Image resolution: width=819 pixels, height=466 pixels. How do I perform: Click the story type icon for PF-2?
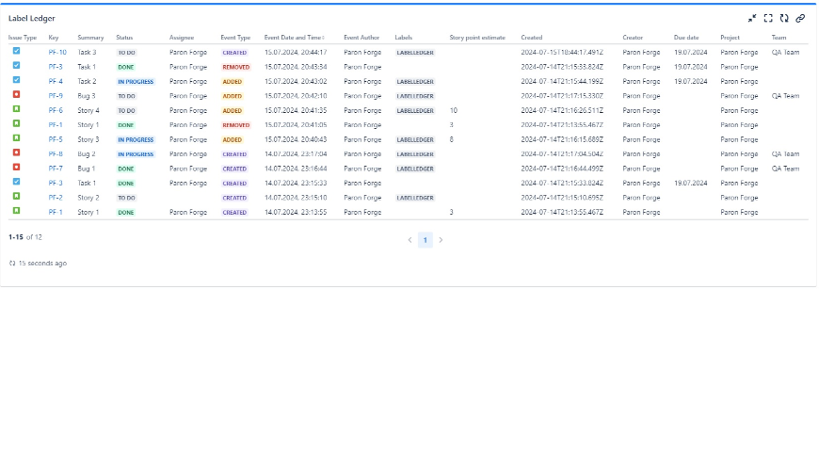16,198
